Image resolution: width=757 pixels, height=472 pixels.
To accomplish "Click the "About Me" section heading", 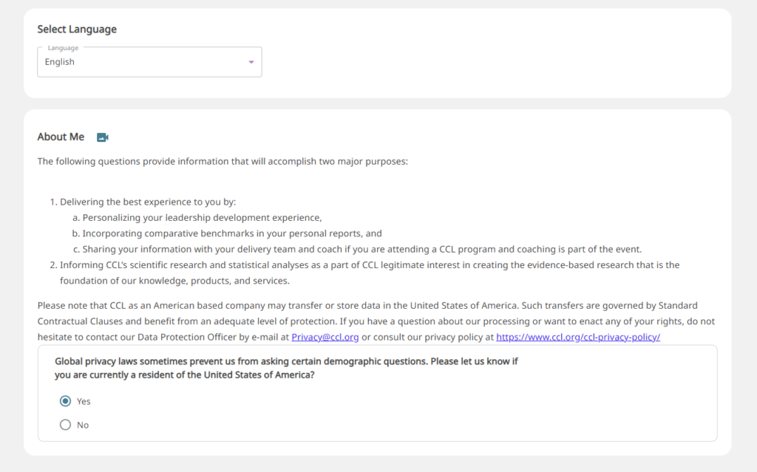I will 61,137.
